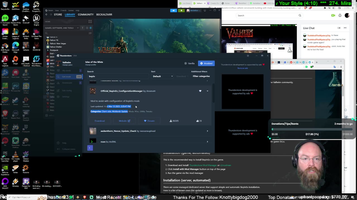Expand the rcon by AviiNL mod entry
Image resolution: width=357 pixels, height=200 pixels.
(207, 142)
